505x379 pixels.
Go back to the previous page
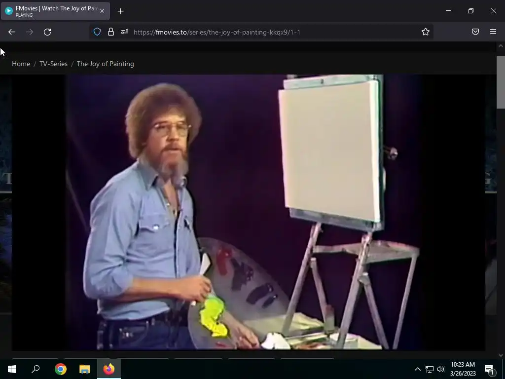[x=12, y=32]
